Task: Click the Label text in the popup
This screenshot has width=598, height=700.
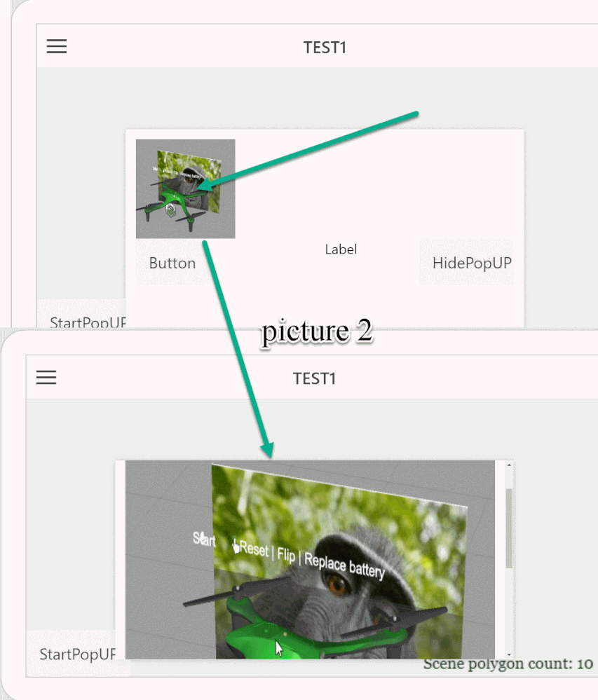Action: click(x=341, y=249)
